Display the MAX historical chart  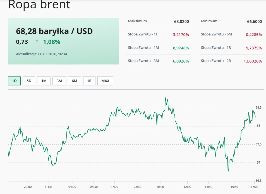105,81
